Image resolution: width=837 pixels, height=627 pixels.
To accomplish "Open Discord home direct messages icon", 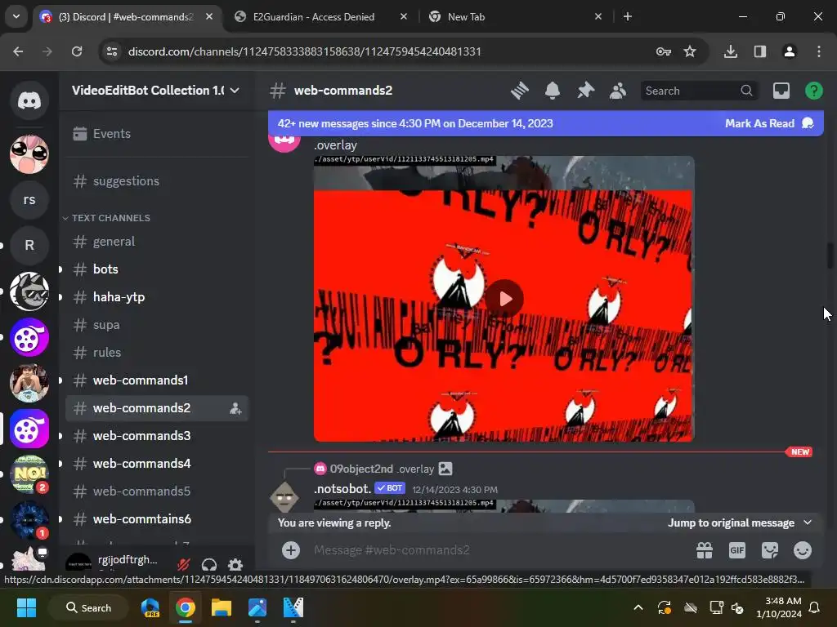I will click(x=29, y=100).
